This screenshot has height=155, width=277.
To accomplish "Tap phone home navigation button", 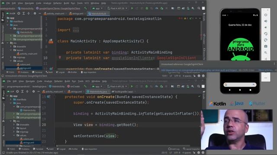I will [240, 90].
